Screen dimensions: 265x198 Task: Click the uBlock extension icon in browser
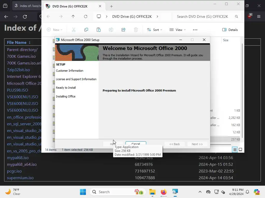point(250,16)
